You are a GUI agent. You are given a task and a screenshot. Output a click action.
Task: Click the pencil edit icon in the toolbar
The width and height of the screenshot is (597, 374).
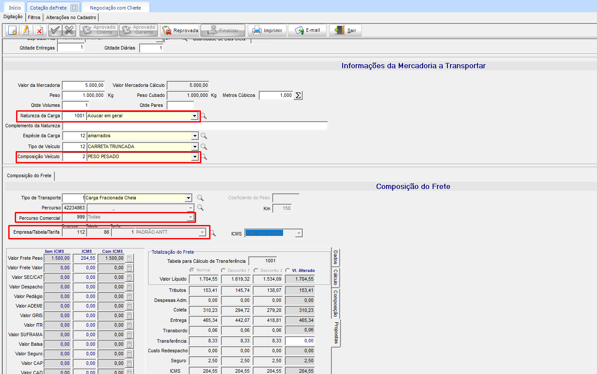point(26,30)
